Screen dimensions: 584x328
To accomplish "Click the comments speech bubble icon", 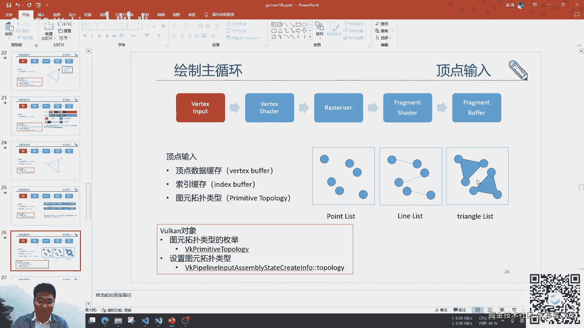I will pyautogui.click(x=577, y=15).
